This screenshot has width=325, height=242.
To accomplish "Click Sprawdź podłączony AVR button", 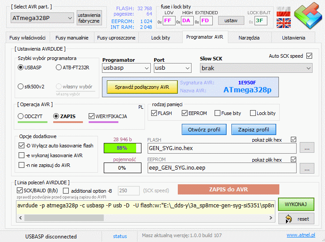I will [142, 87].
